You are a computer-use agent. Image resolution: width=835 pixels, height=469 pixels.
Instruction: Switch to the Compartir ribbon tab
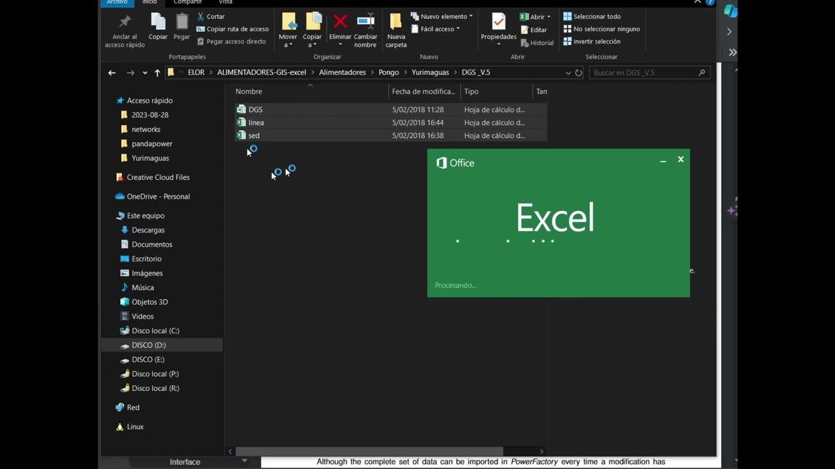coord(187,3)
